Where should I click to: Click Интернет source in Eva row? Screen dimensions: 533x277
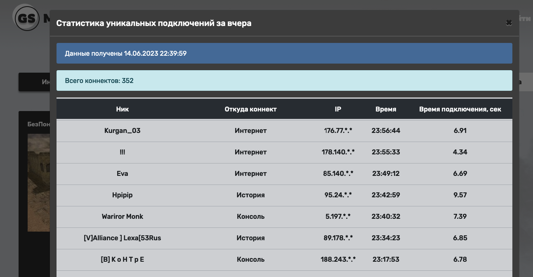pos(250,173)
